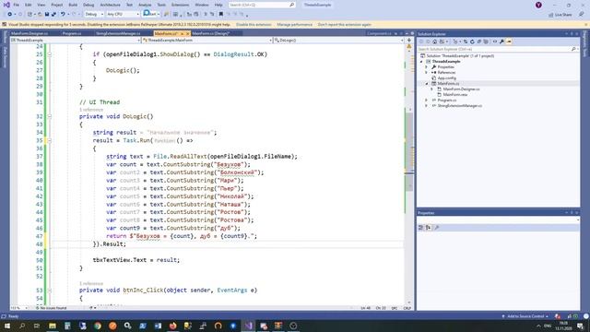Toggle the highlighted Preview Selected Items icon

coord(509,41)
